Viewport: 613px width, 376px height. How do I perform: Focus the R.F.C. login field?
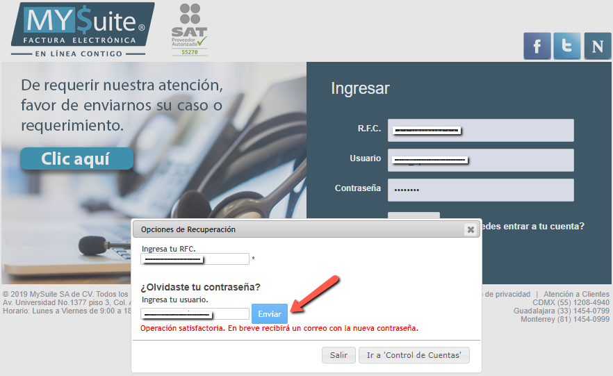[x=481, y=130]
